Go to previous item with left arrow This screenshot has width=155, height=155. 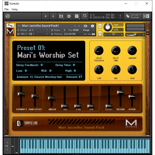pyautogui.click(x=45, y=16)
